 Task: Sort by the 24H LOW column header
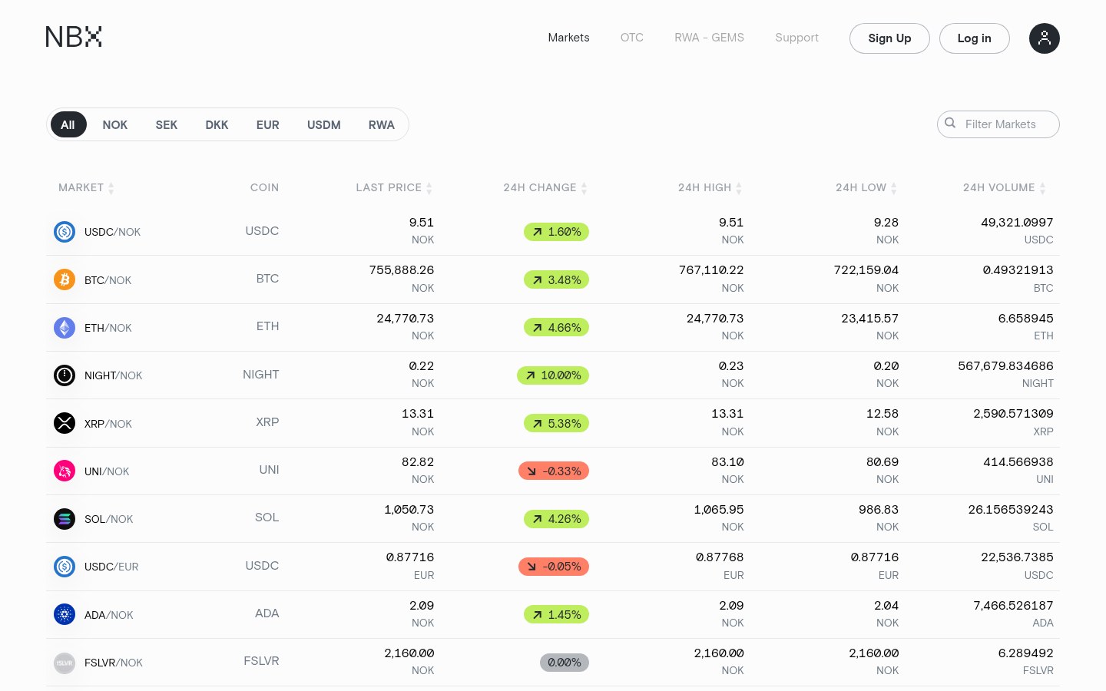pos(866,187)
